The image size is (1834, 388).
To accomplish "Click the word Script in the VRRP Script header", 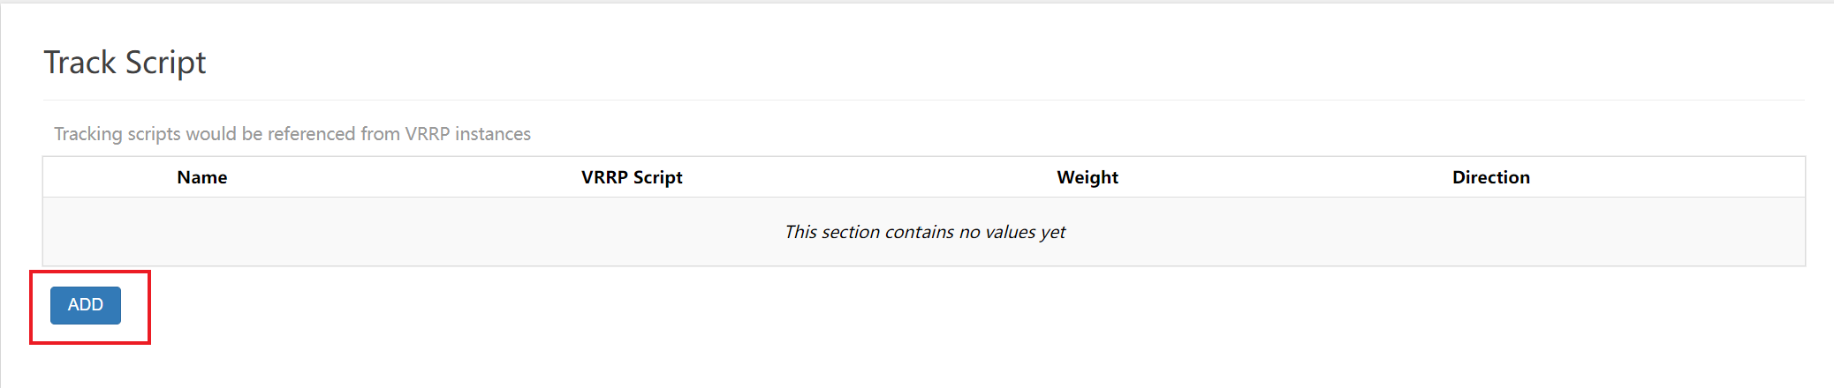I will click(x=657, y=177).
